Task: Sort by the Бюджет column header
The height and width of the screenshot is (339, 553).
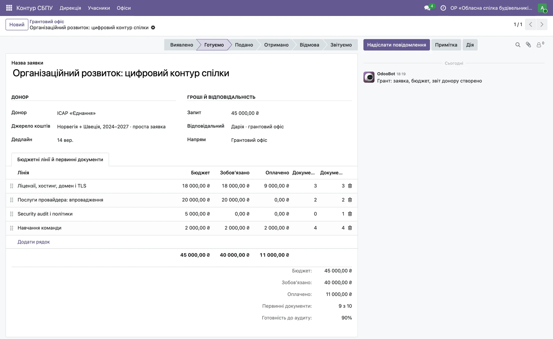Action: (200, 173)
